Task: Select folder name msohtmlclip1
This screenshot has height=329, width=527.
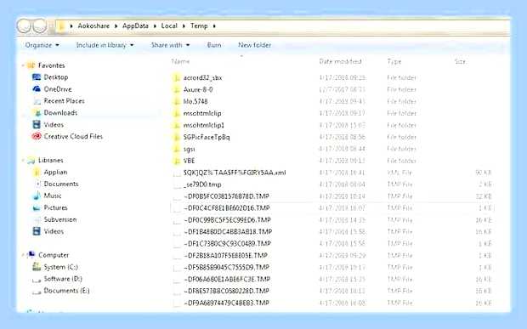Action: click(204, 125)
